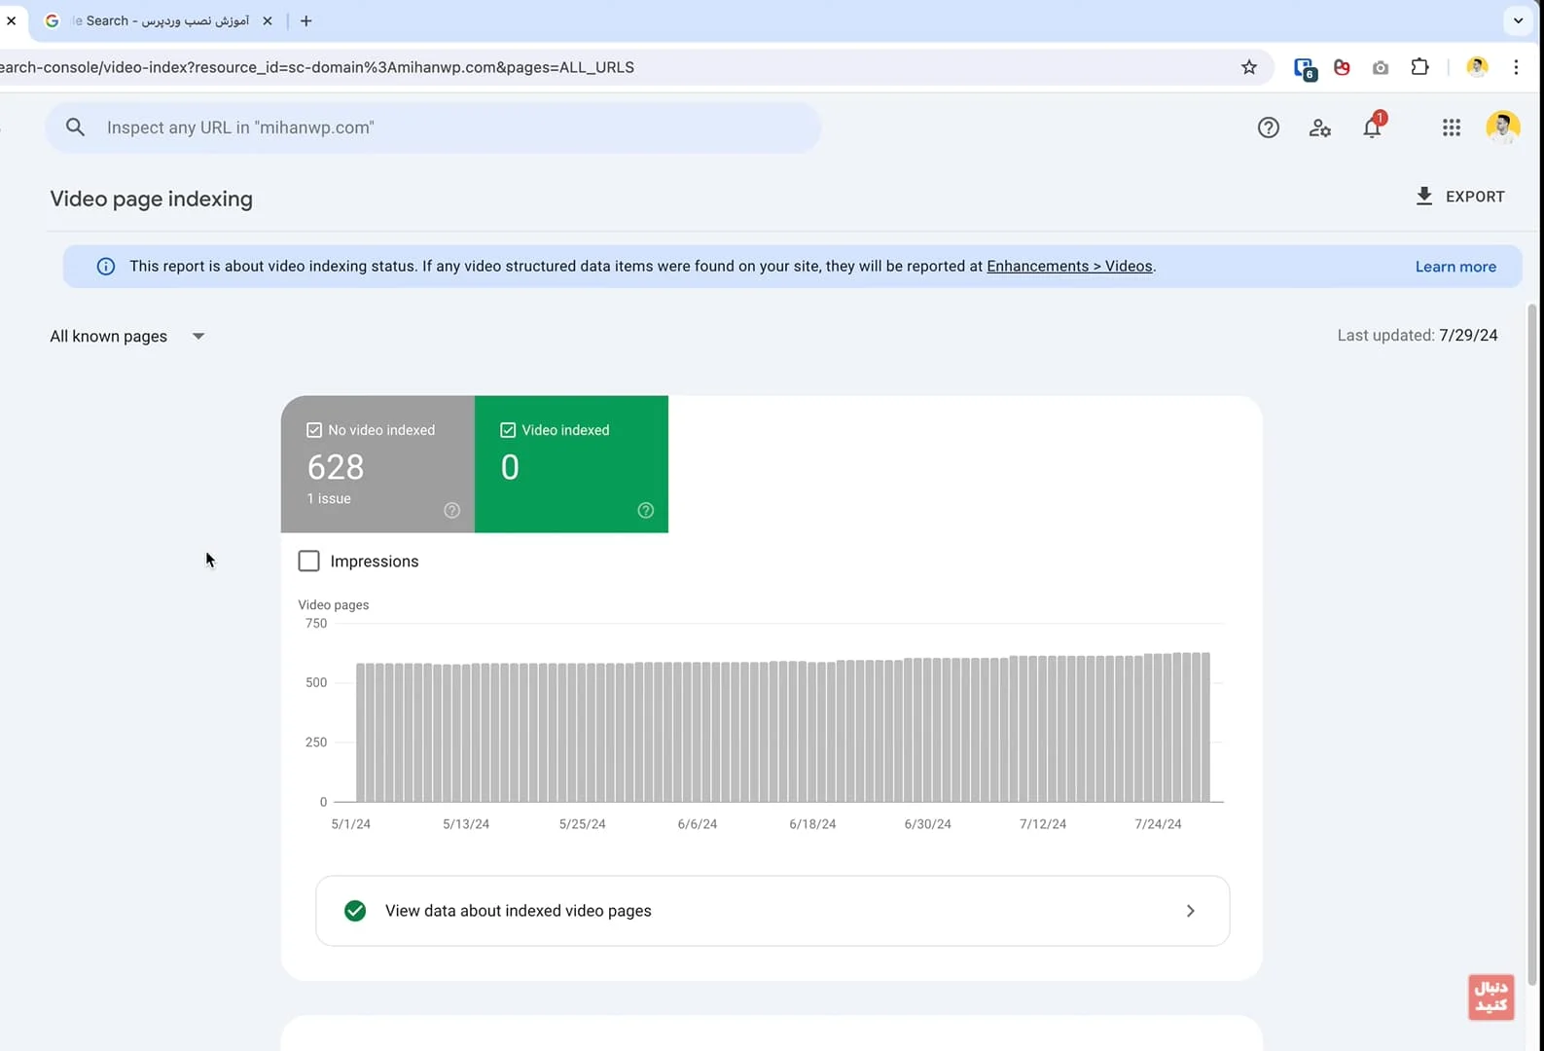Screen dimensions: 1544x1051
Task: Open the tab search dropdown arrow
Action: [x=1518, y=20]
